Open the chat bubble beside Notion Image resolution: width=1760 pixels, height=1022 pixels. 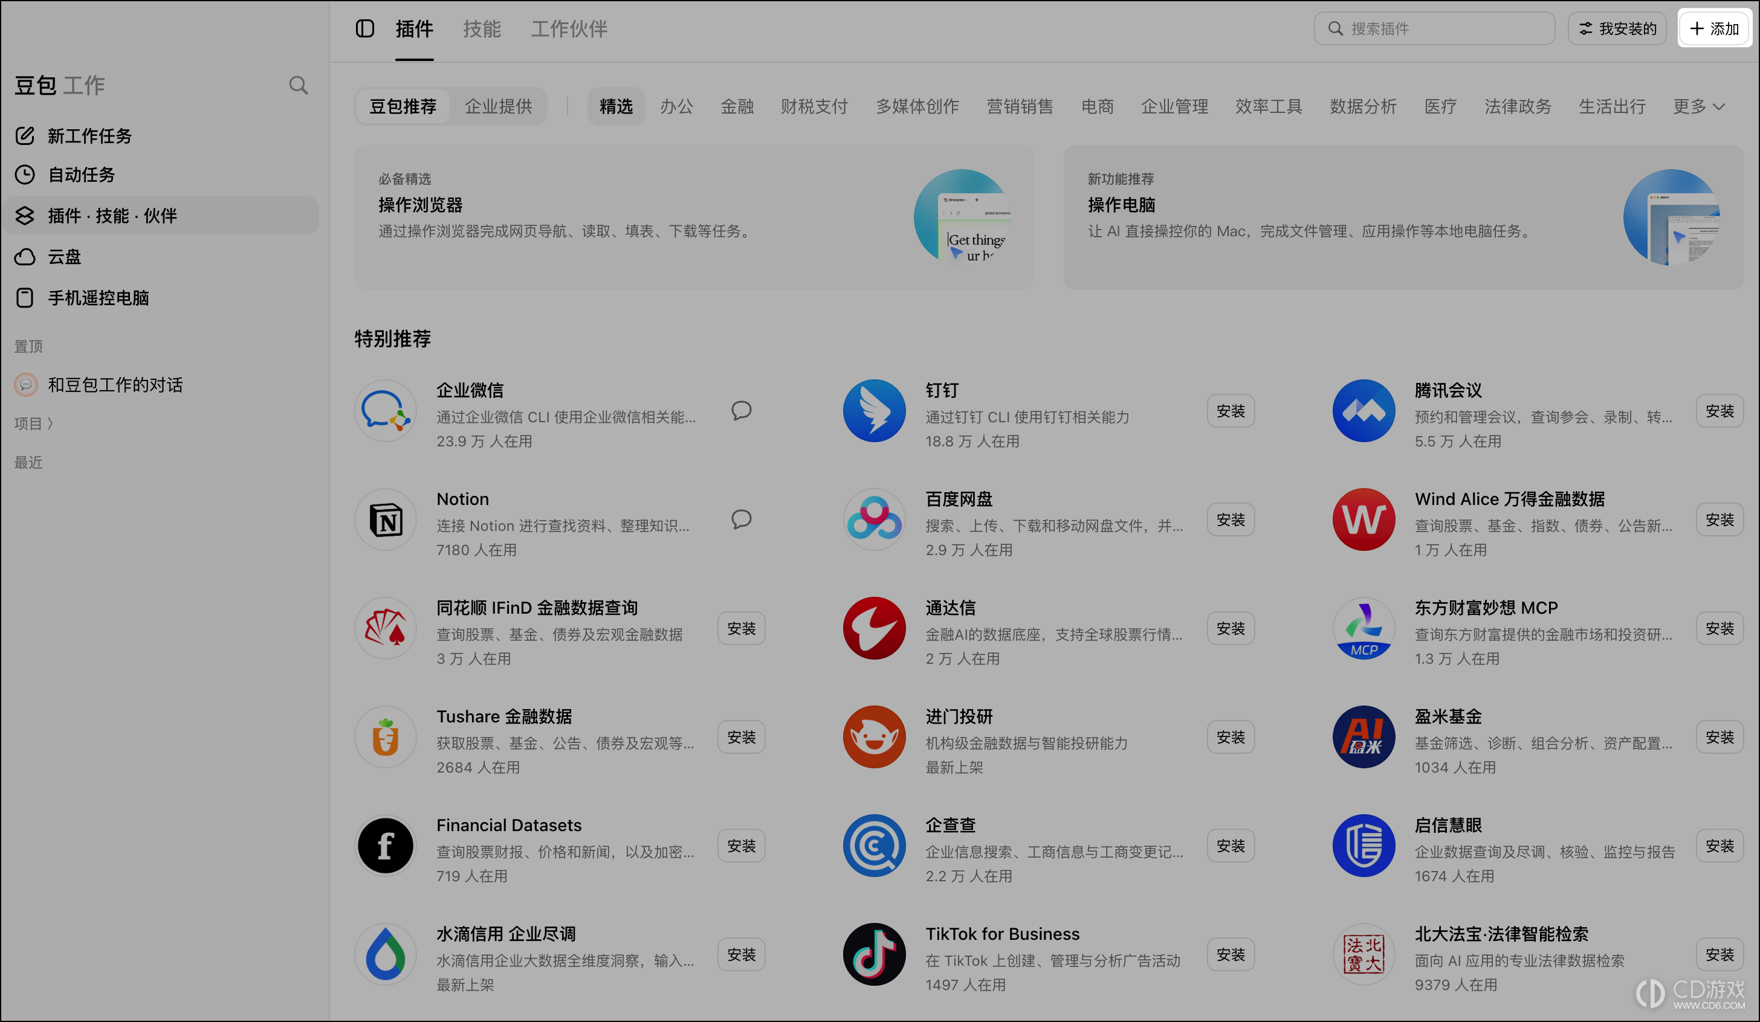[x=741, y=519]
